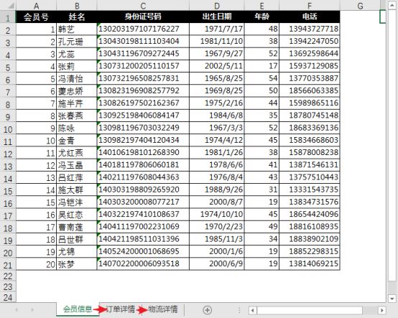The image size is (398, 318).
Task: Select phone cell 18683369136
Action: (x=310, y=128)
